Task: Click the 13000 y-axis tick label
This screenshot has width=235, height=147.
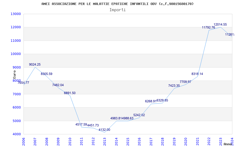Action: click(x=16, y=14)
